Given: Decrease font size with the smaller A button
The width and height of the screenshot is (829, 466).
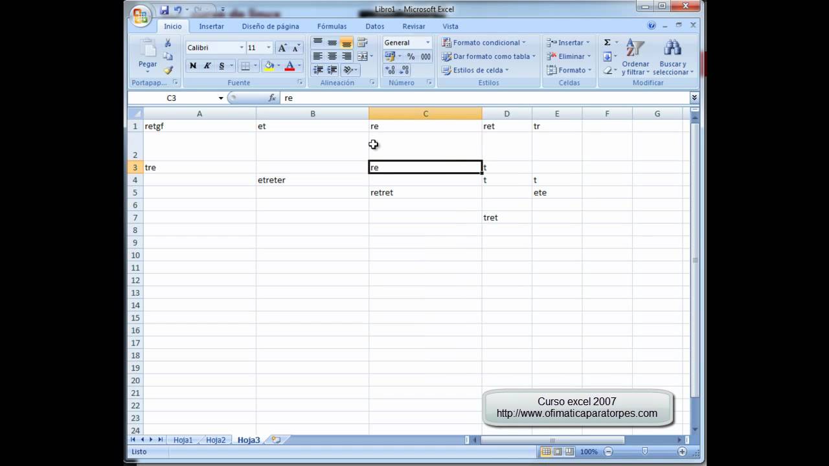Looking at the screenshot, I should (x=296, y=48).
